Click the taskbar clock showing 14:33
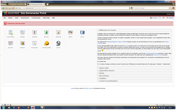Screen dimensions: 176x110 click(x=170, y=108)
